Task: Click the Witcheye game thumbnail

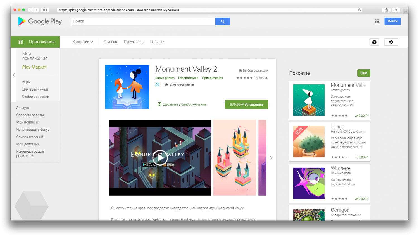Action: pos(309,183)
